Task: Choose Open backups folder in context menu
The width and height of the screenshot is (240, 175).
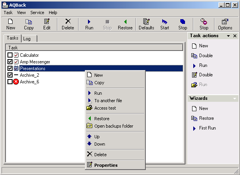Action: 115,126
